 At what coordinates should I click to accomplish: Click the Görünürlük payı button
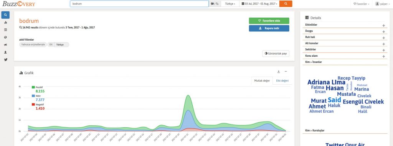276,54
